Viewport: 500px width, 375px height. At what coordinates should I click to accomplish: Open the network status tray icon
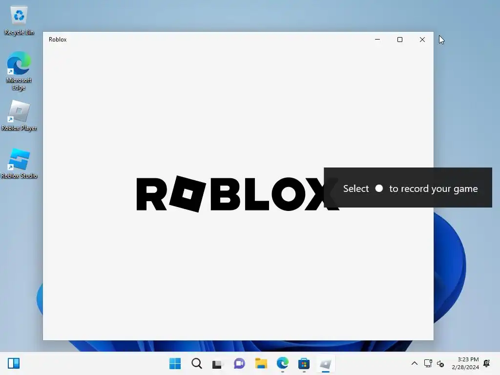428,363
